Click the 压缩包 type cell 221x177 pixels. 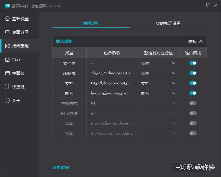69,73
